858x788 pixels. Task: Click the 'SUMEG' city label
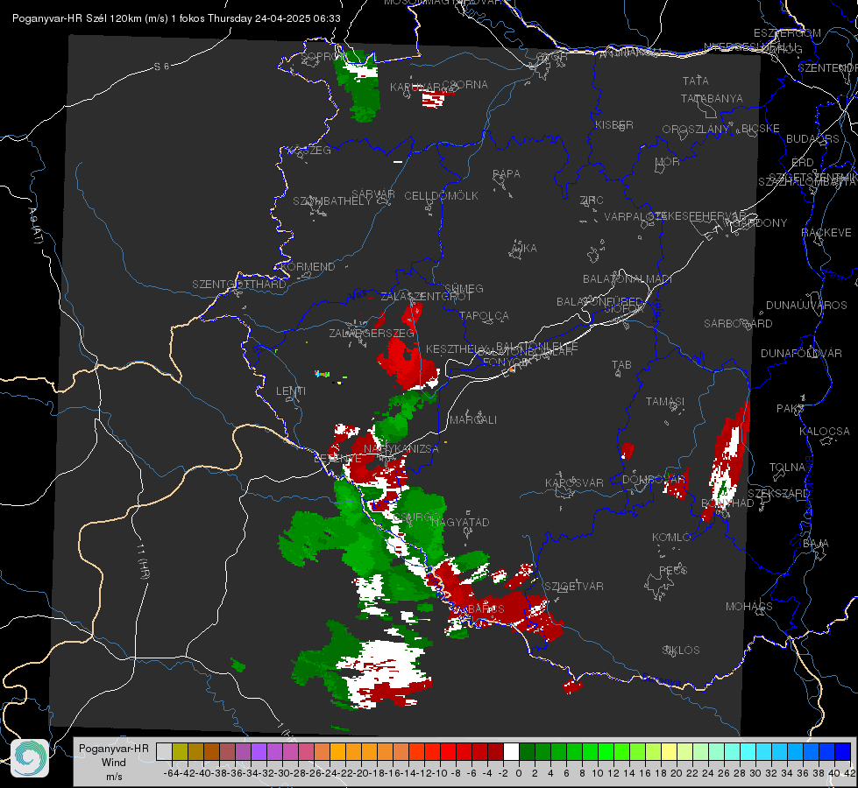[x=464, y=288]
